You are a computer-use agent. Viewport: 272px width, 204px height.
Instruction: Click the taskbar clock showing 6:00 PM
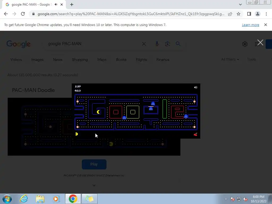pyautogui.click(x=258, y=199)
